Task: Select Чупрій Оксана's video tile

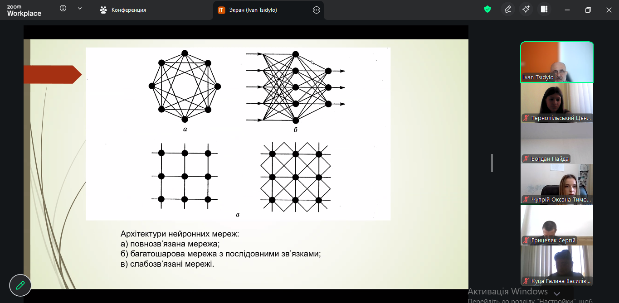Action: tap(556, 184)
